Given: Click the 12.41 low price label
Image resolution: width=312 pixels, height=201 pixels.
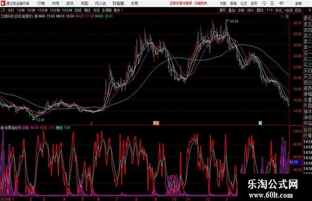Looking at the screenshot, I should [40, 120].
